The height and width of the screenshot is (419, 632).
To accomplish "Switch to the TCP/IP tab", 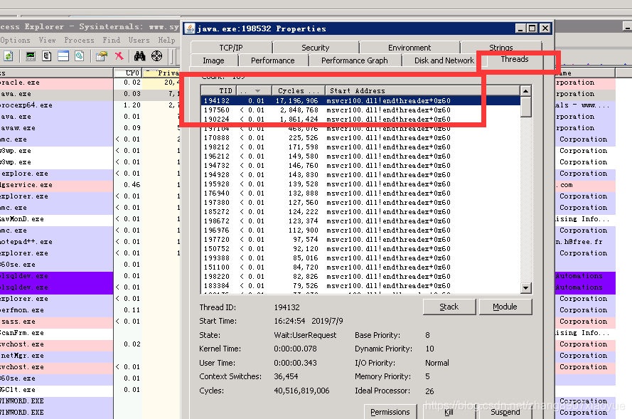I will (x=231, y=48).
